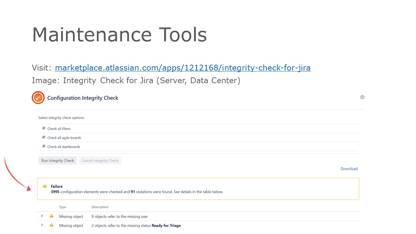Open the marketplace.atlassian.com integrity-check link
Screen dimensions: 416x234
(183, 68)
